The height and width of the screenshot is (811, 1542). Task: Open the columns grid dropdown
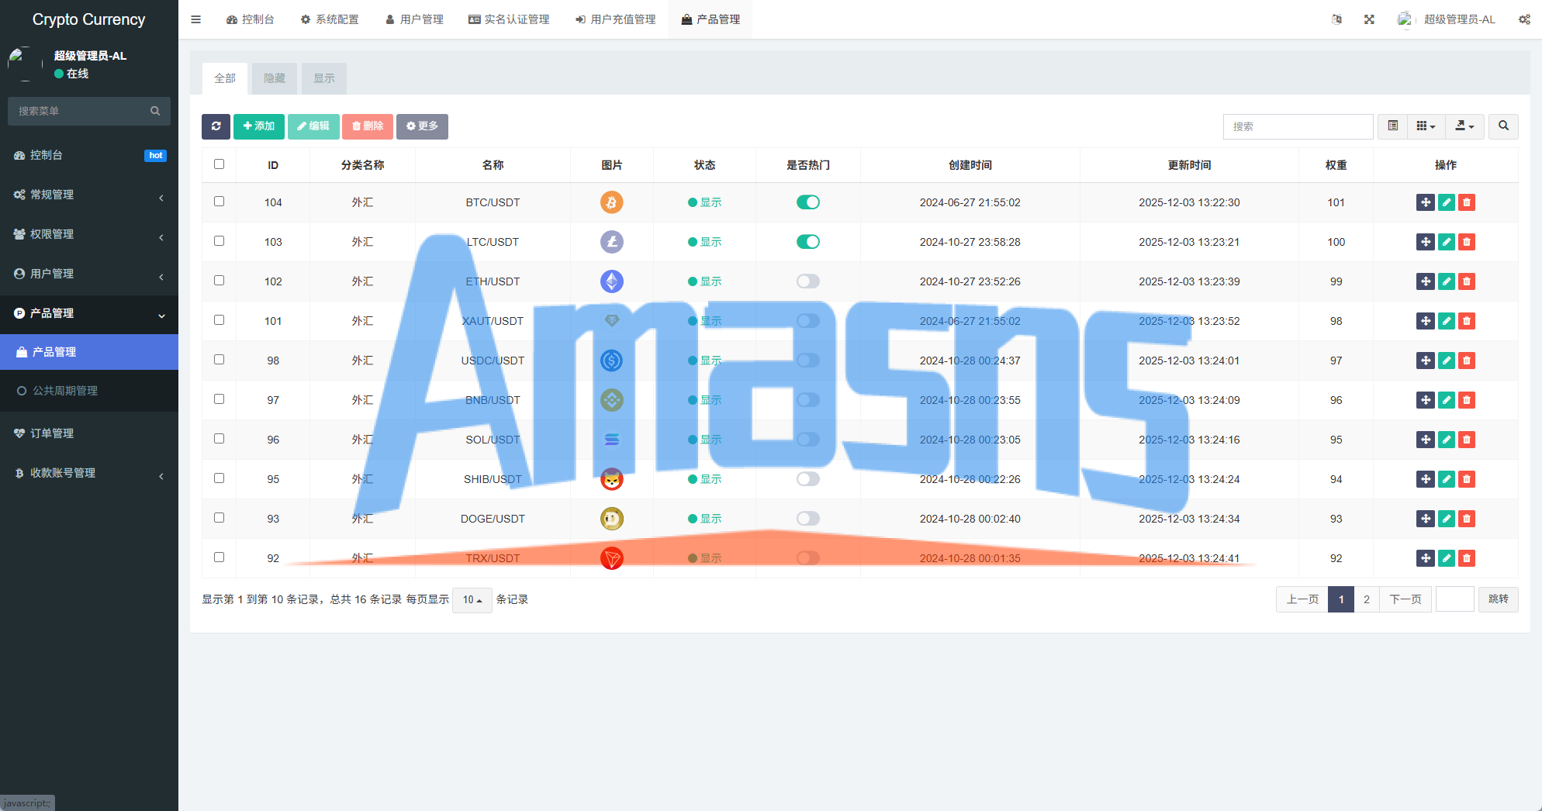click(1426, 126)
